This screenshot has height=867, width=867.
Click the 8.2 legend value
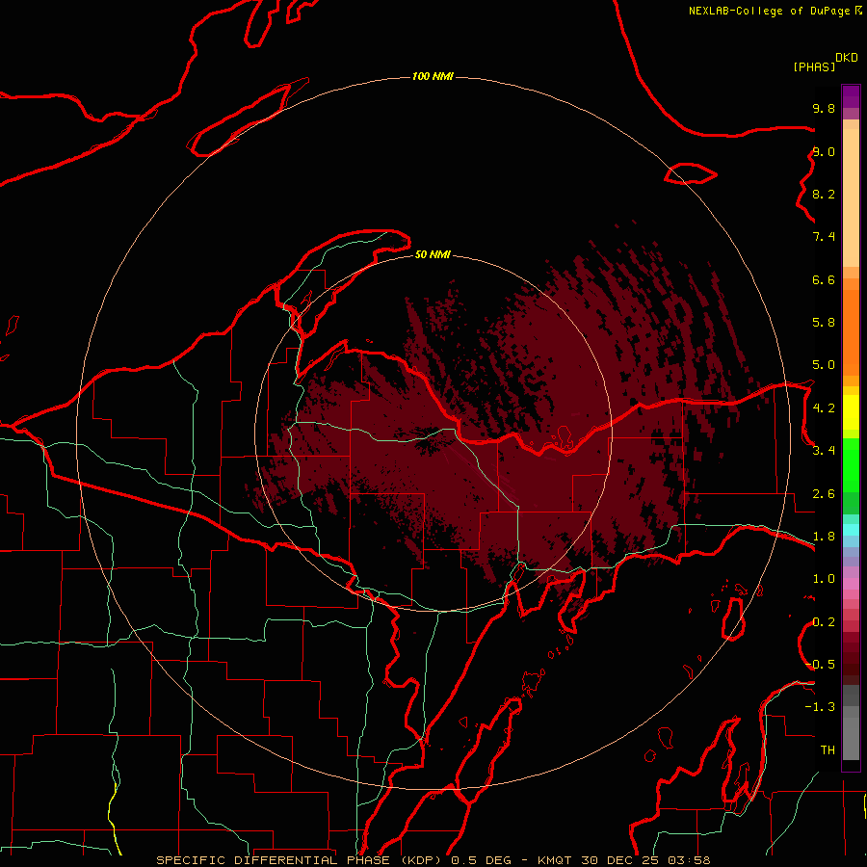click(x=824, y=194)
